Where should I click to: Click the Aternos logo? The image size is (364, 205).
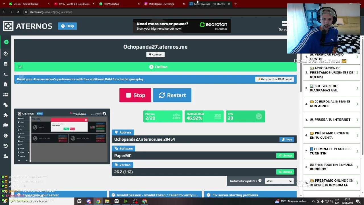(x=28, y=26)
